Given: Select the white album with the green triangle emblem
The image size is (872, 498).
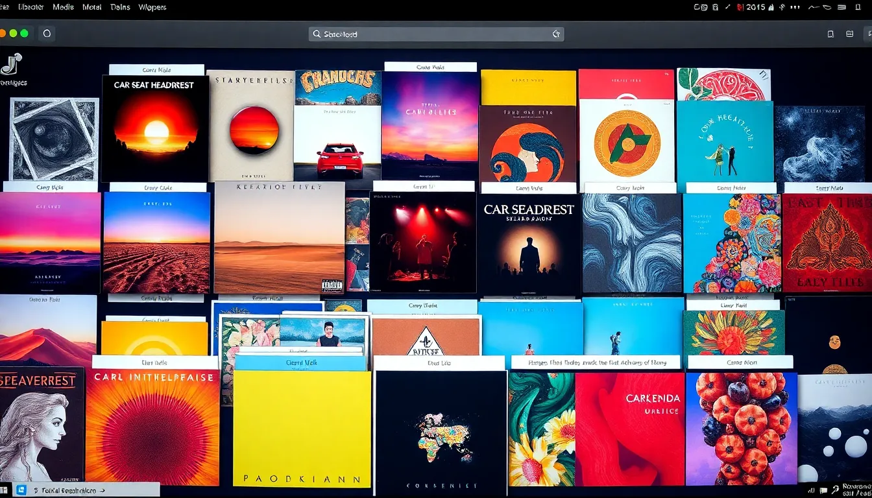Looking at the screenshot, I should click(x=627, y=142).
